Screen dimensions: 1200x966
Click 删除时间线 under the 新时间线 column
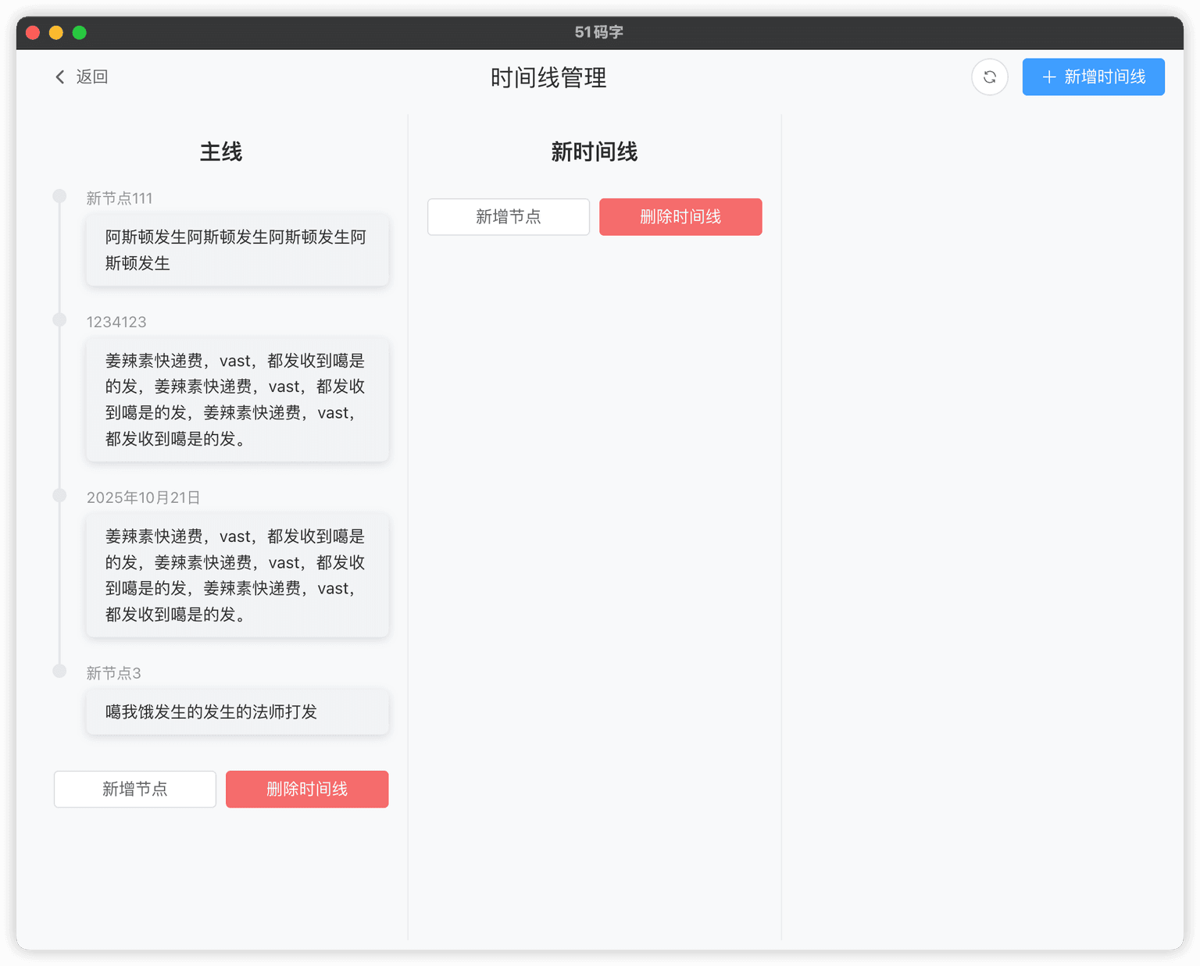(x=680, y=217)
